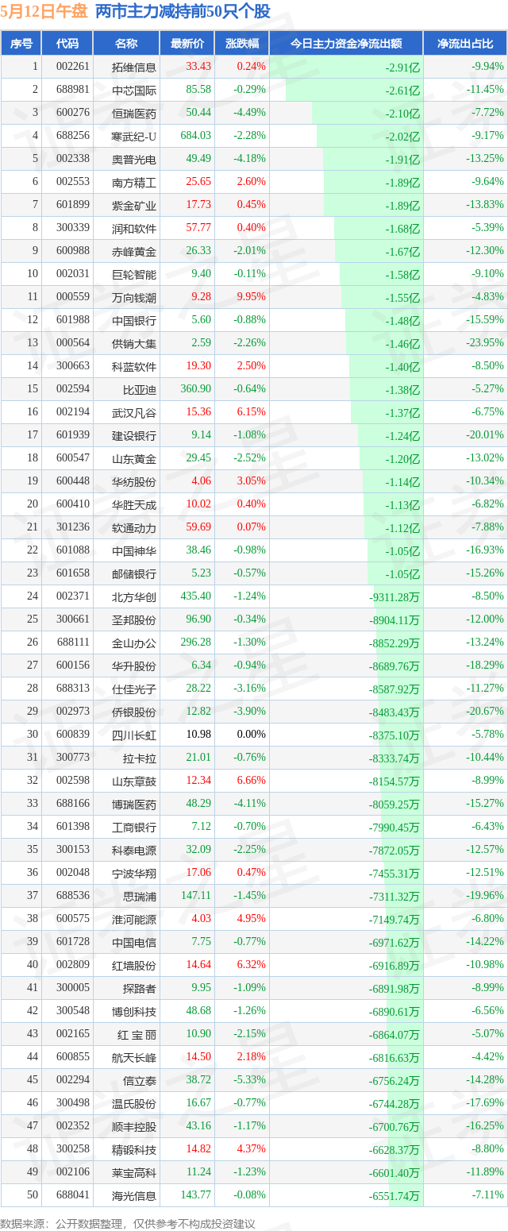Image resolution: width=508 pixels, height=1231 pixels.
Task: Click the 9.95% change for 万向钱潮
Action: pyautogui.click(x=252, y=297)
